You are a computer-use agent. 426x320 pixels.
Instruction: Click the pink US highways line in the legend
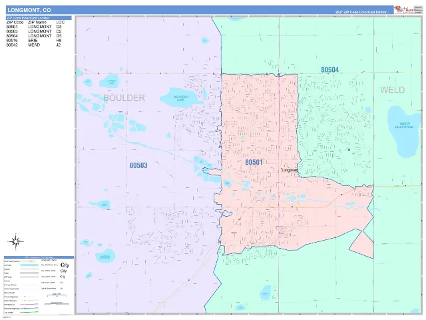coord(29,305)
